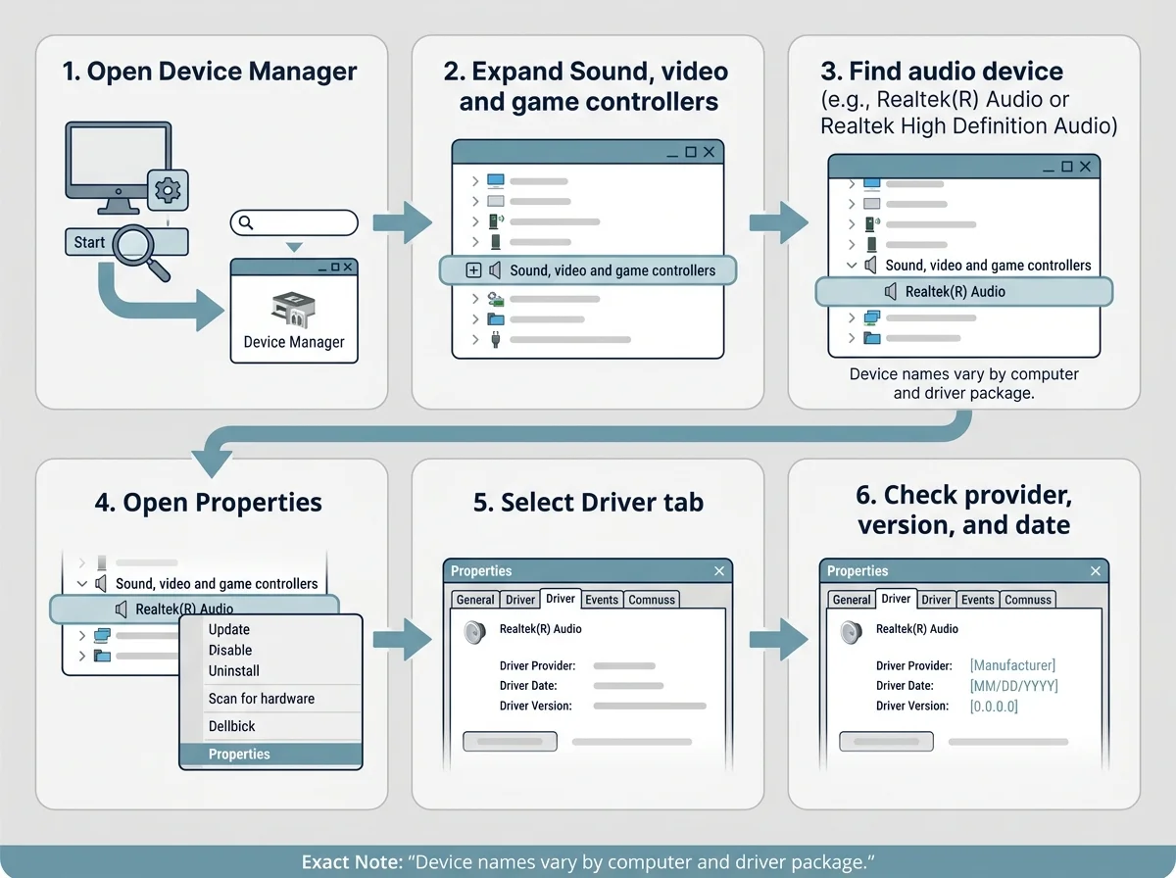Choose Dellbick in the context menu
Screen dimensions: 1176x878
tap(232, 726)
